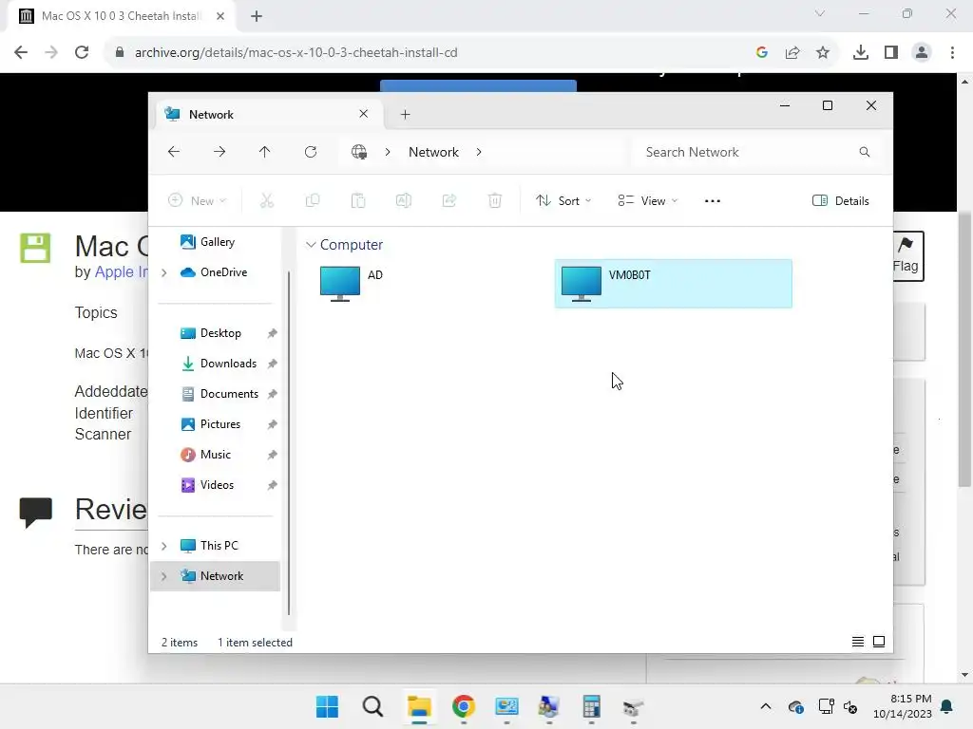Open the notifications bell
Image resolution: width=973 pixels, height=729 pixels.
pos(947,706)
